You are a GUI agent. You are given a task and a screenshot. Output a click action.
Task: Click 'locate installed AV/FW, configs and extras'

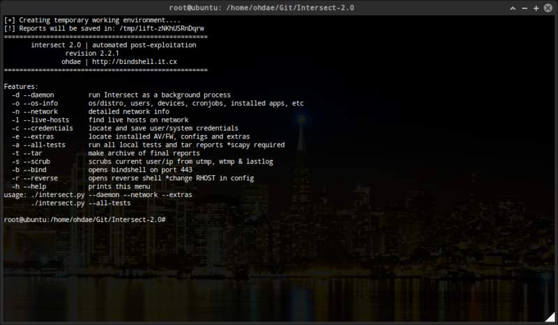click(169, 136)
